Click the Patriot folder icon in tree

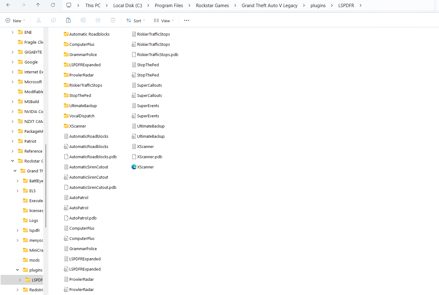tap(20, 141)
